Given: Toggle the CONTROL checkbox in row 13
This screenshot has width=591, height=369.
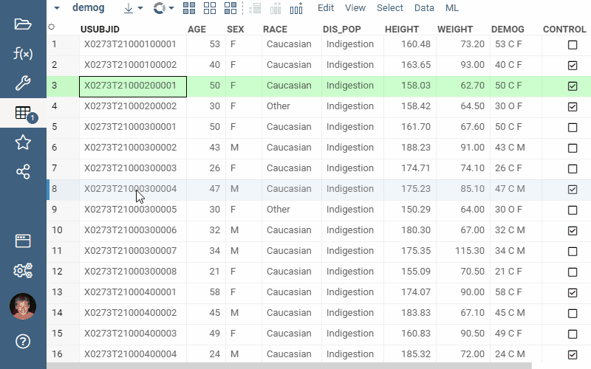Looking at the screenshot, I should point(573,293).
